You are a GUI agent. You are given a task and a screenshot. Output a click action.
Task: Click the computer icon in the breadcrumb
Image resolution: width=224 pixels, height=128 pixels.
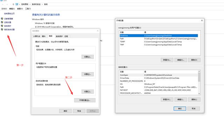pos(17,4)
